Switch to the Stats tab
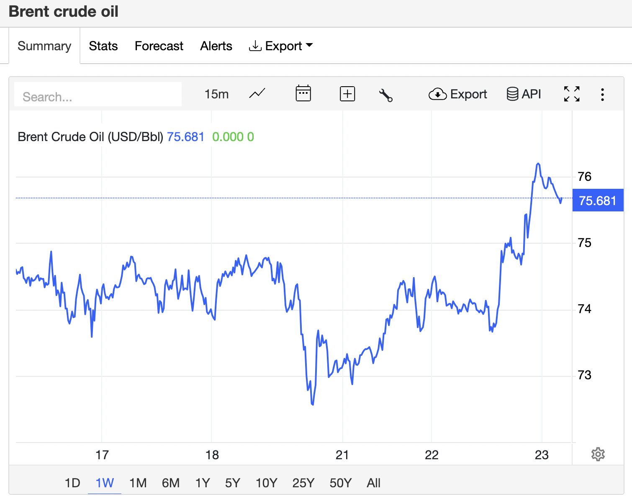 [x=103, y=46]
